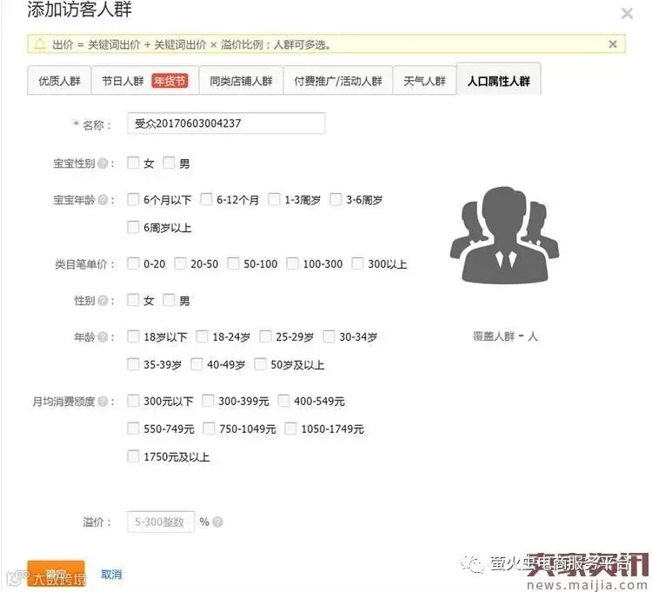Close the 添加访客人群 dialog
This screenshot has height=592, width=652.
pos(627,14)
